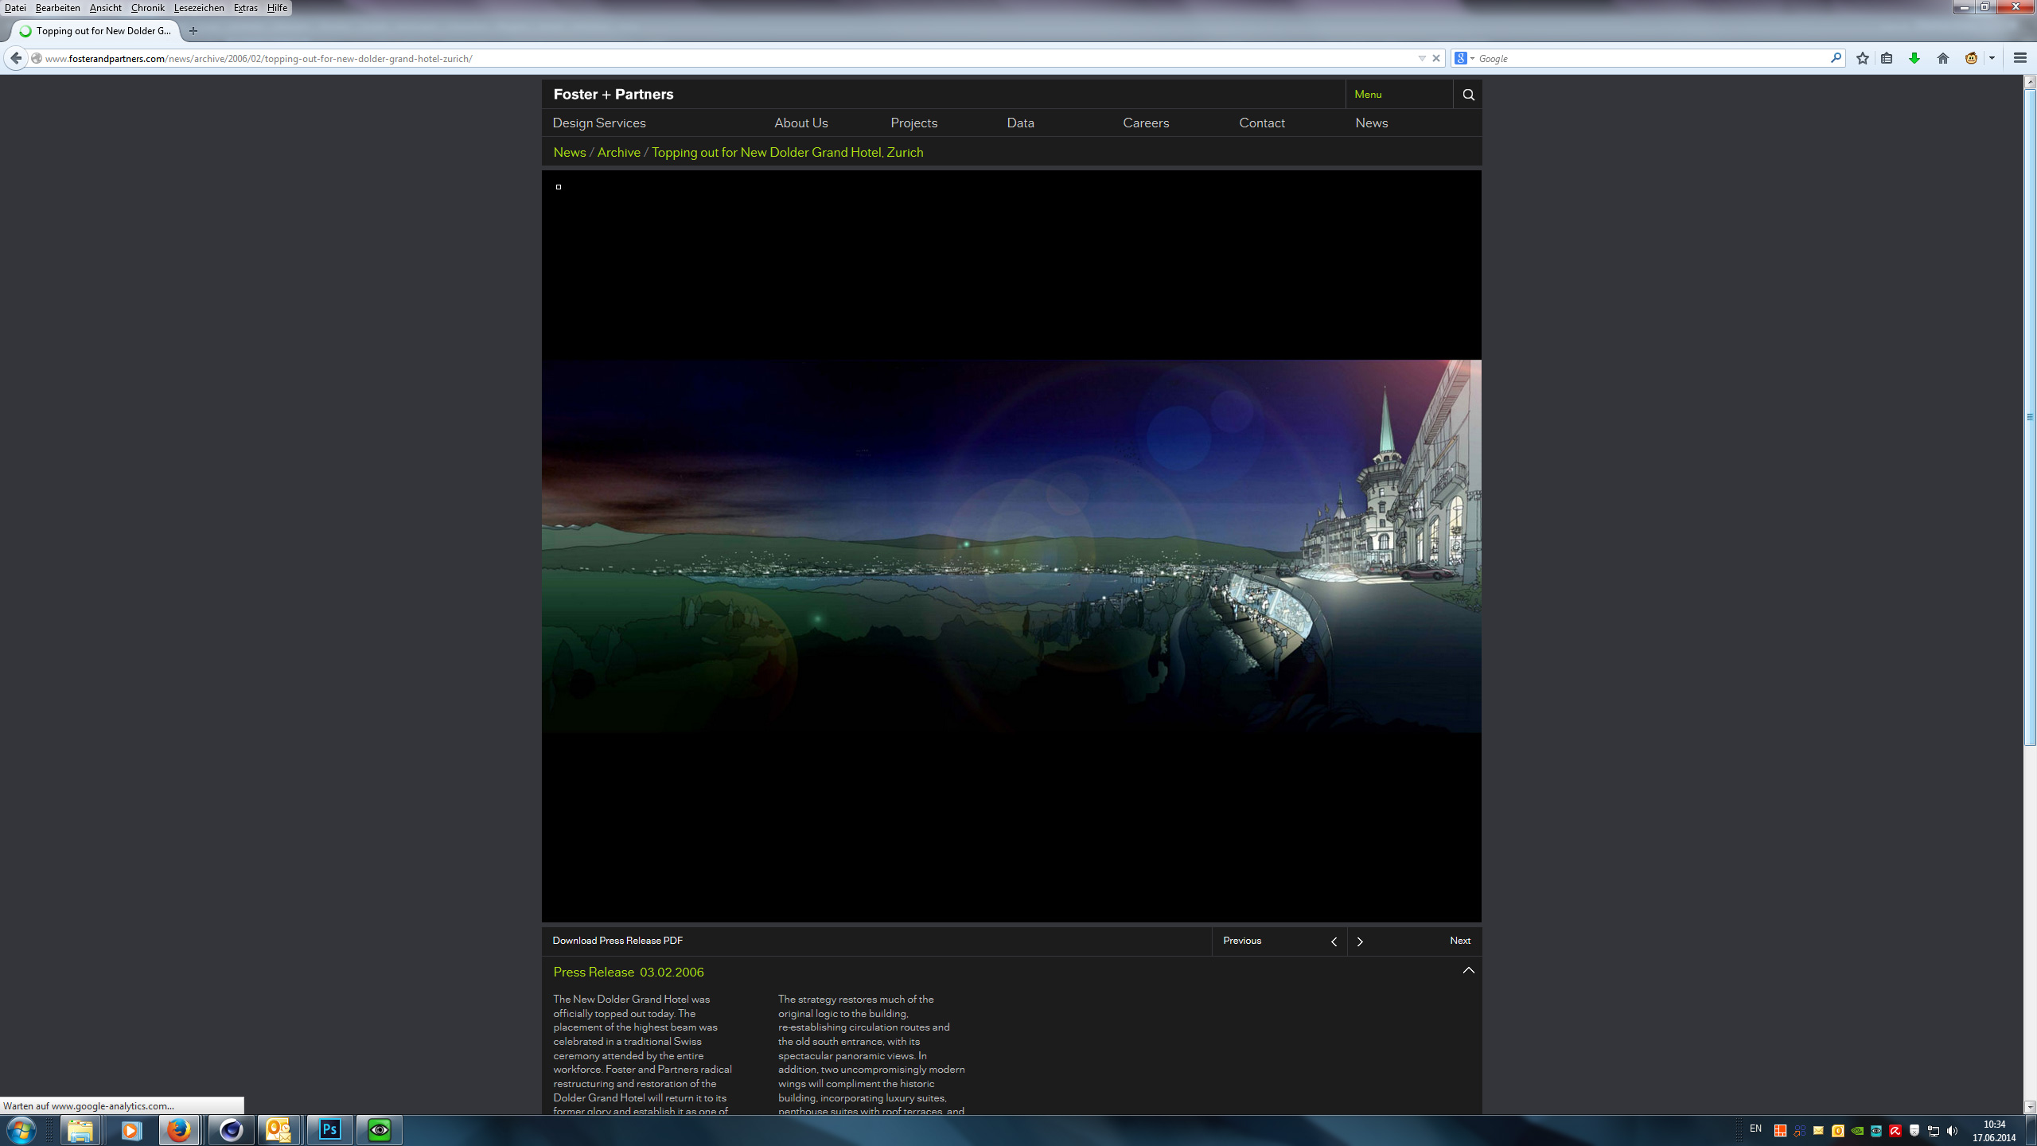Viewport: 2037px width, 1146px height.
Task: Open the Lesezeichen menu
Action: pyautogui.click(x=198, y=8)
